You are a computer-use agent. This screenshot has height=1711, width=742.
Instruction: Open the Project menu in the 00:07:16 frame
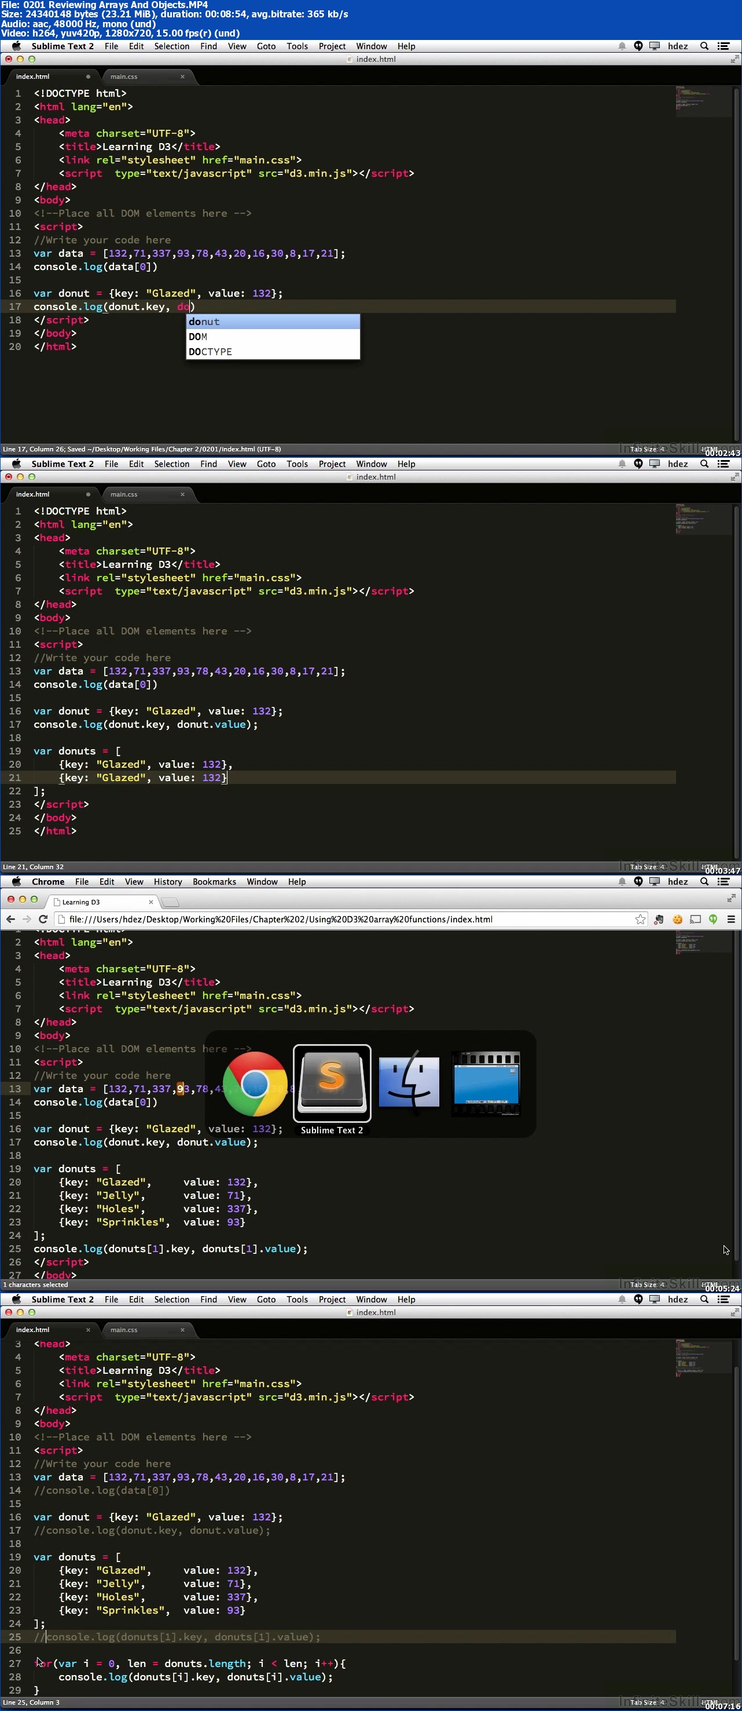tap(332, 1299)
